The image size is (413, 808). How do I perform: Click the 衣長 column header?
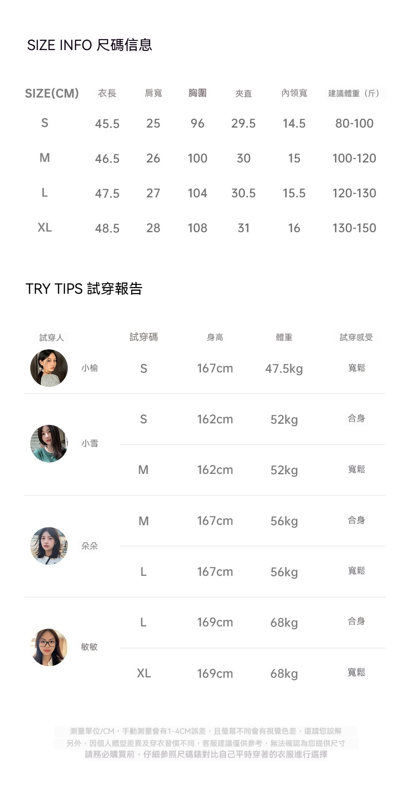pos(107,93)
